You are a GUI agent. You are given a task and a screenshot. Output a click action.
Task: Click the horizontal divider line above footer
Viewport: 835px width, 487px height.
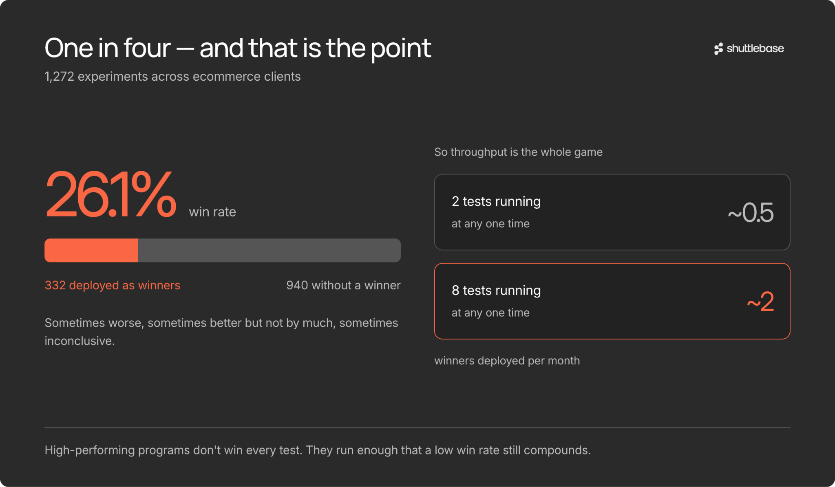point(417,427)
